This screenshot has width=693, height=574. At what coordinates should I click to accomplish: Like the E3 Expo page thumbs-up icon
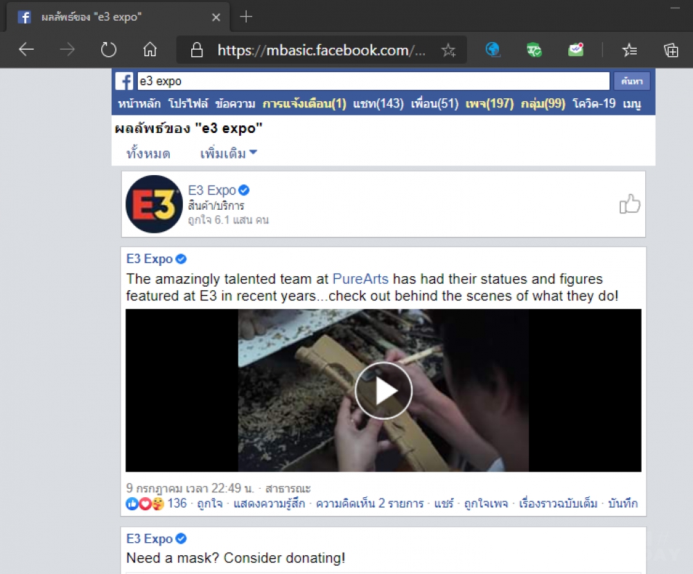pyautogui.click(x=629, y=204)
